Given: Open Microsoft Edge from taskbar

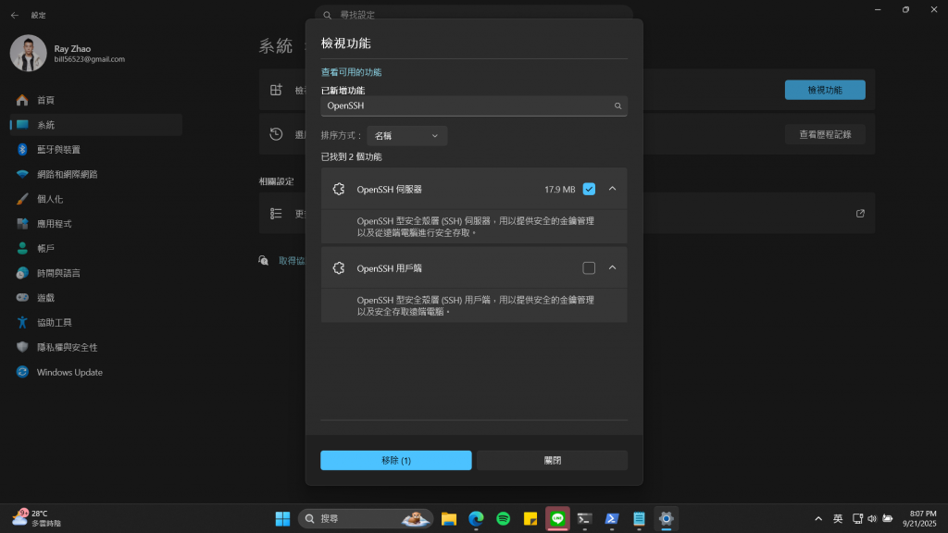Looking at the screenshot, I should (476, 518).
